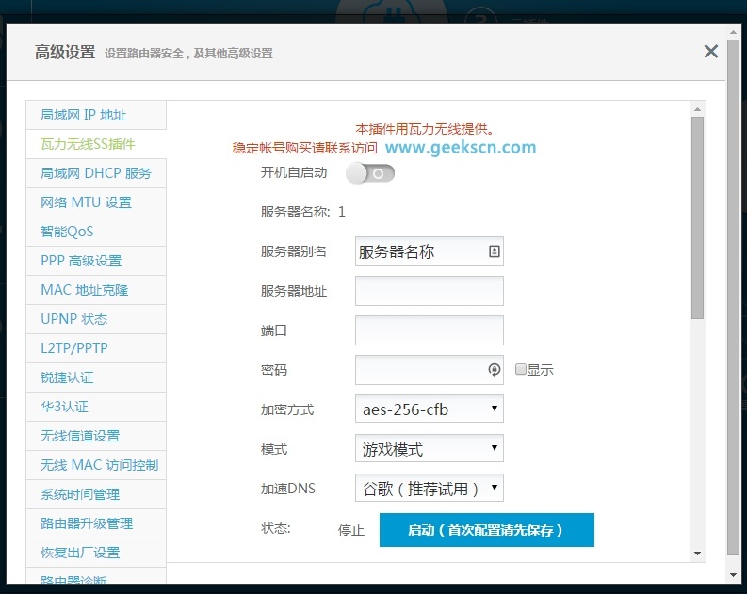Open the 加速DNS 谷歌 dropdown

pyautogui.click(x=430, y=488)
